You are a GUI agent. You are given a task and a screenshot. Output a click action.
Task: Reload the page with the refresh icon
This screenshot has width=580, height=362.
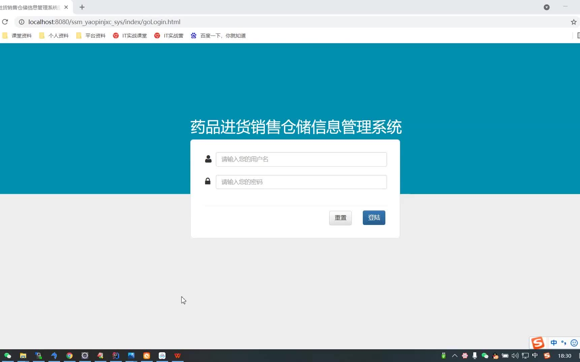5,22
